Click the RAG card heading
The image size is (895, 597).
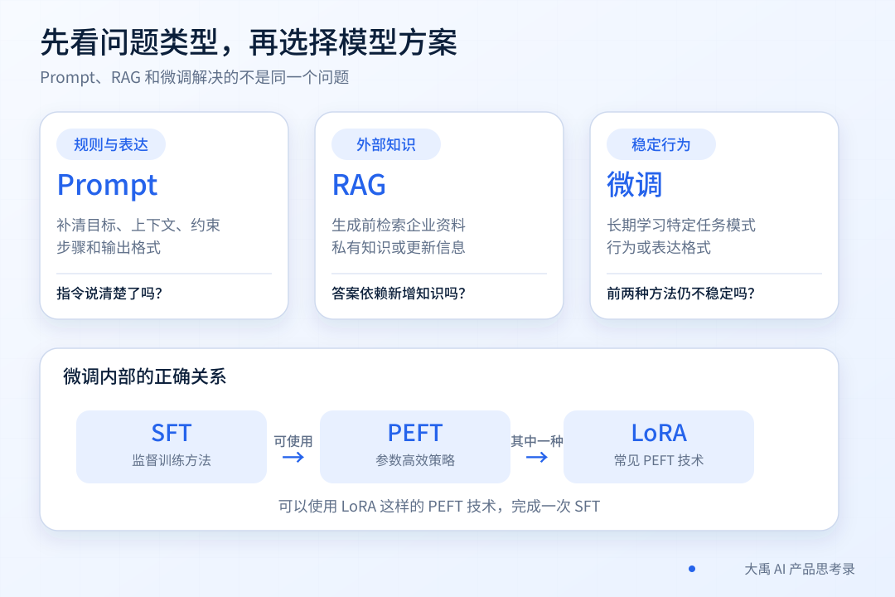tap(359, 185)
